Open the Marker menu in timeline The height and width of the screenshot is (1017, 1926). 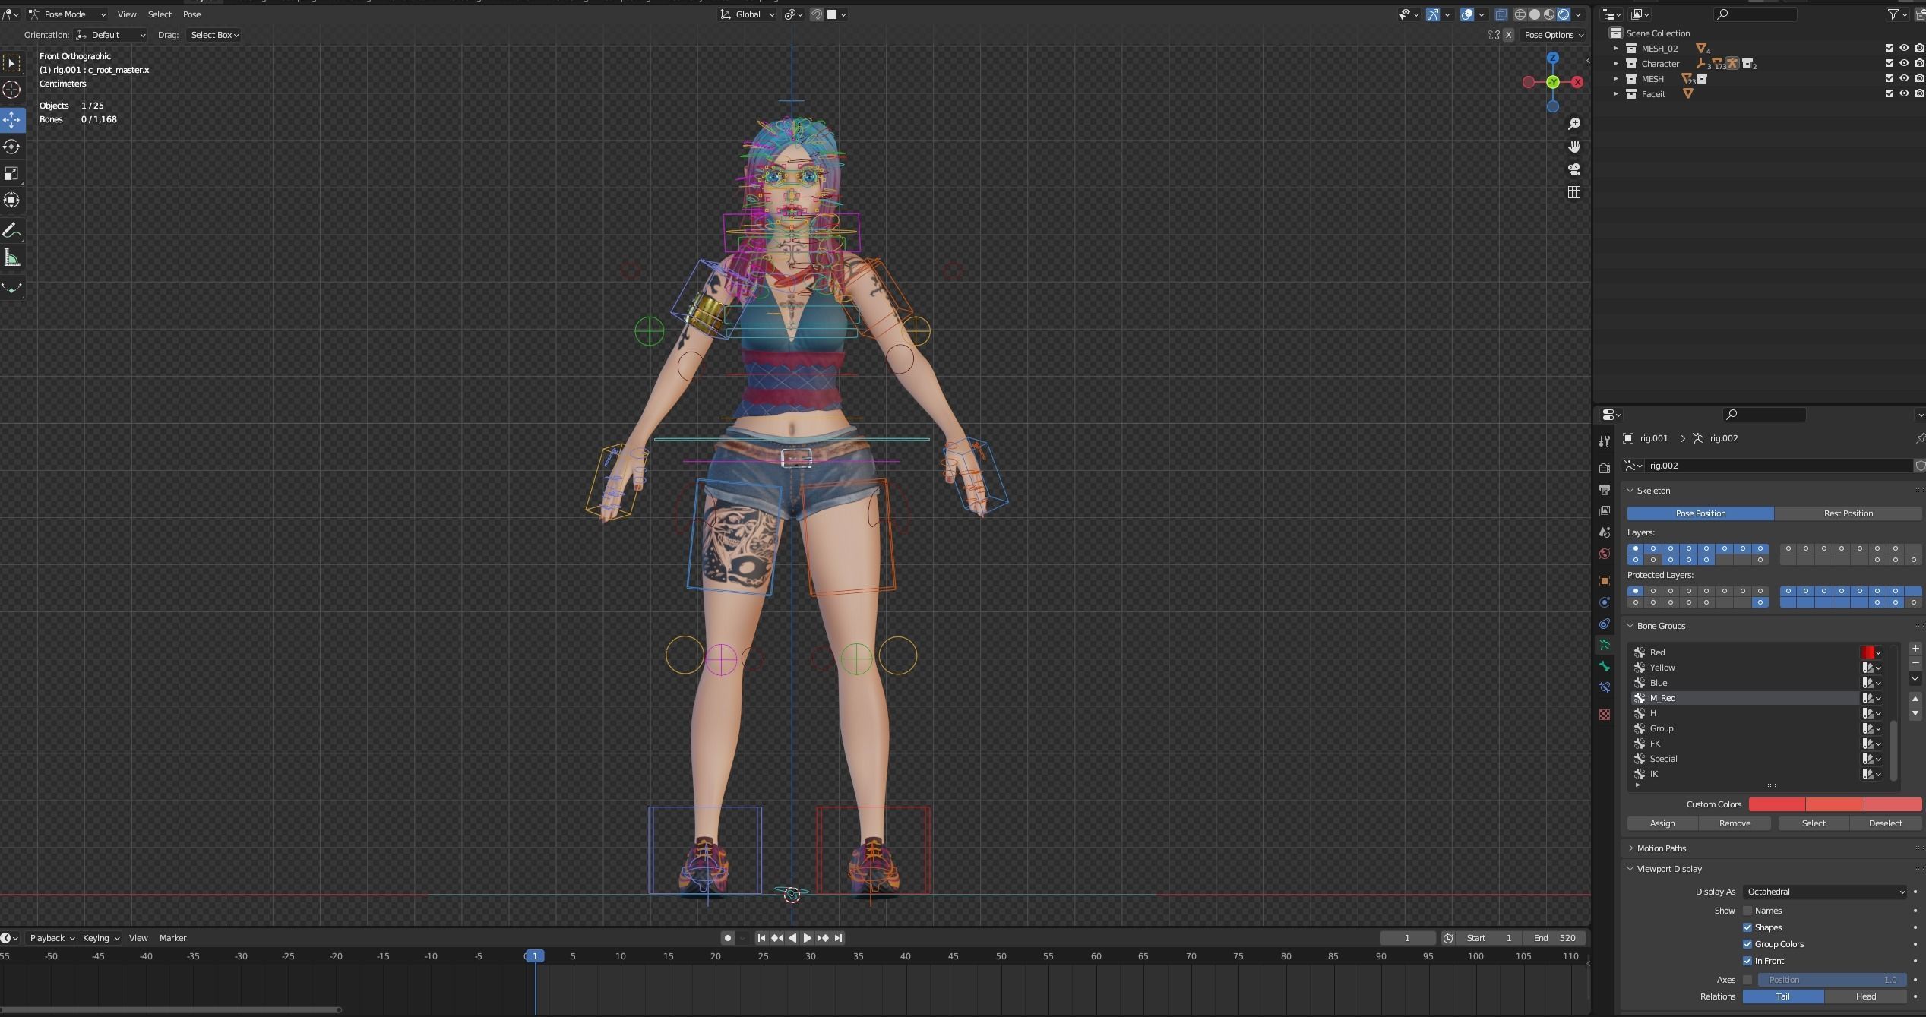[x=172, y=938]
